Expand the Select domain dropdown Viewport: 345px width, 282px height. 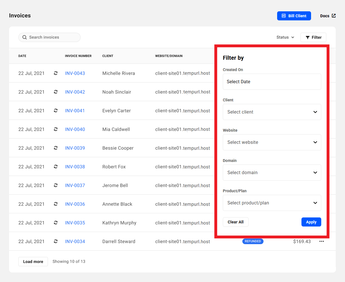272,173
